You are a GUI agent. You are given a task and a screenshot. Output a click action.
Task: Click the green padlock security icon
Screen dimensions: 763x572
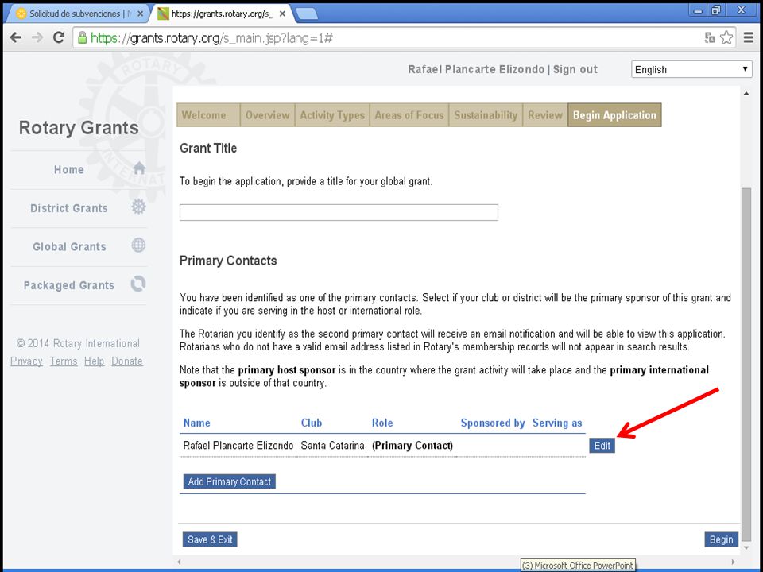click(x=82, y=37)
